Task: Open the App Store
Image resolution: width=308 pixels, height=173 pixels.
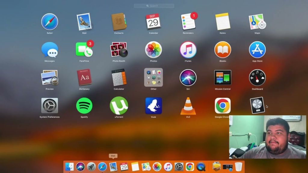Action: [x=257, y=50]
